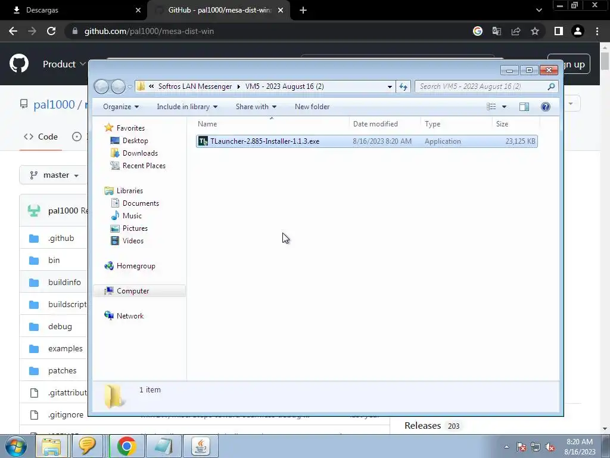610x458 pixels.
Task: Open the Chrome tab search chevron
Action: point(539,10)
